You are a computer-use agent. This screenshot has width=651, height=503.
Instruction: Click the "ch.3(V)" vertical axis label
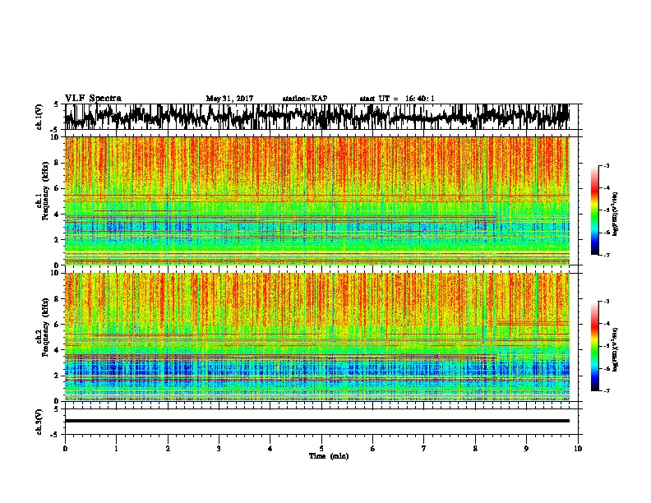[x=39, y=422]
